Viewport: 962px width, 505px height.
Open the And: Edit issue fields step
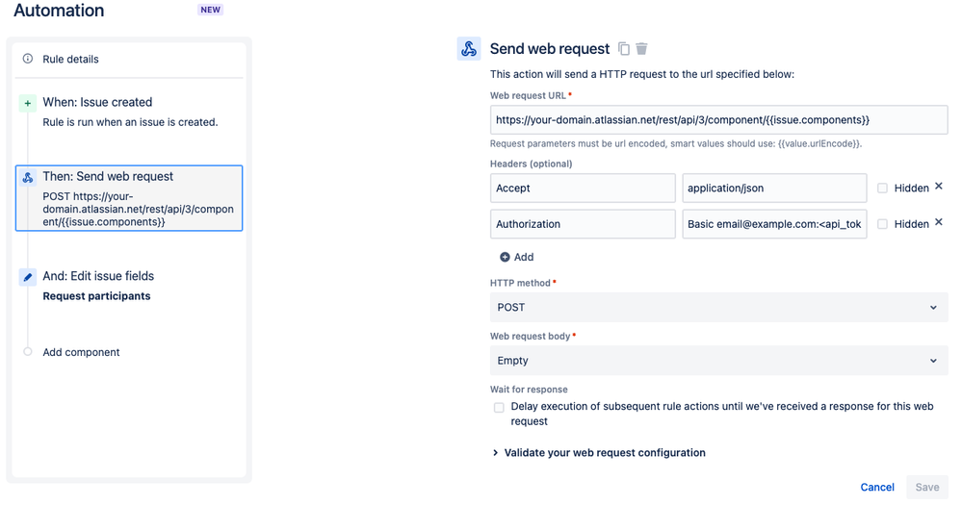[129, 286]
